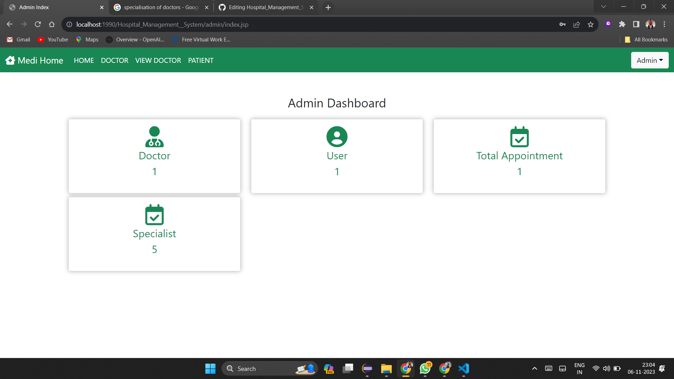This screenshot has width=674, height=379.
Task: Click the Specialist calendar icon
Action: pyautogui.click(x=154, y=215)
